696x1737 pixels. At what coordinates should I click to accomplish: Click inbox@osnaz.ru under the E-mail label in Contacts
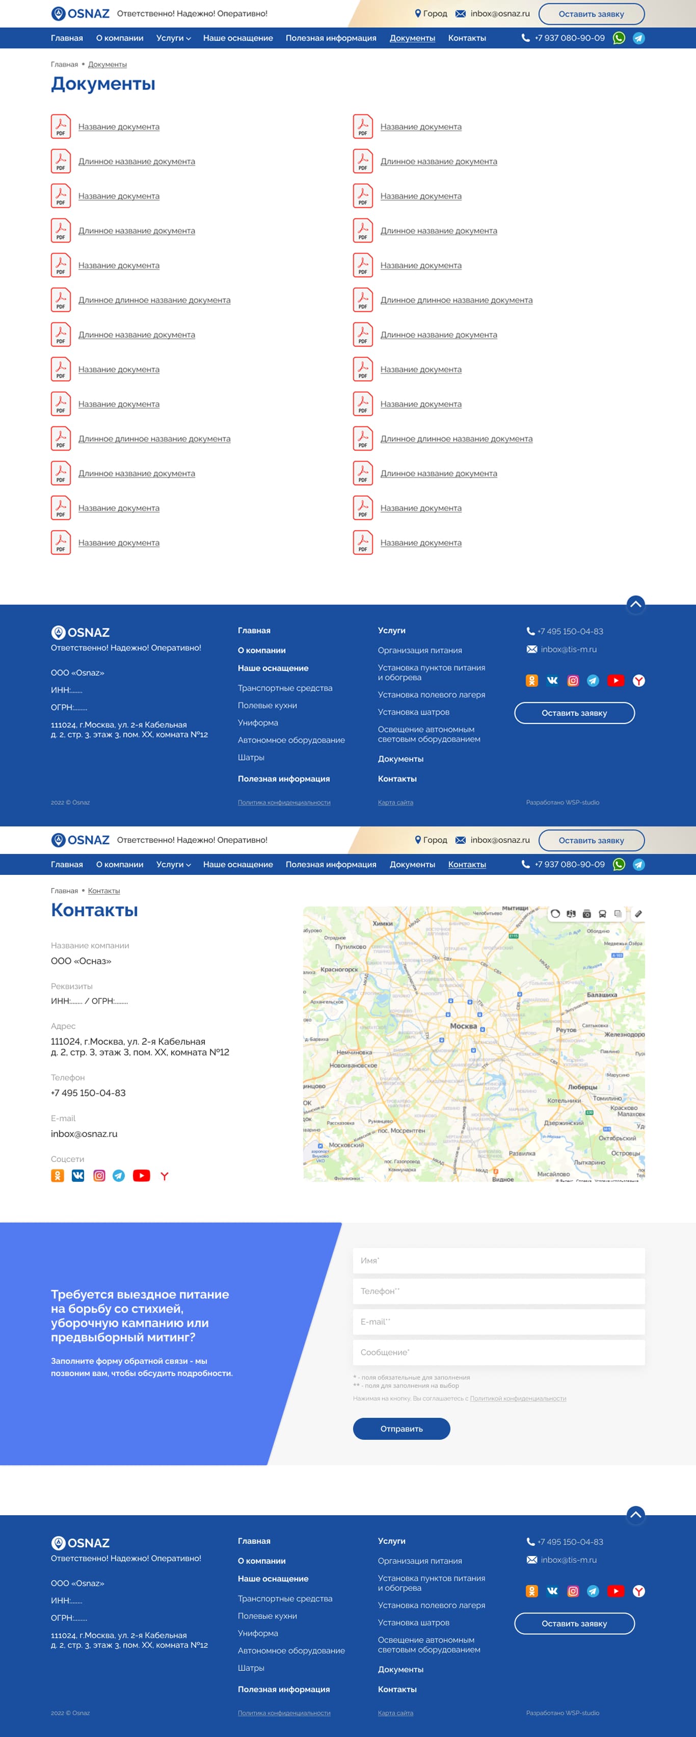pos(84,1134)
